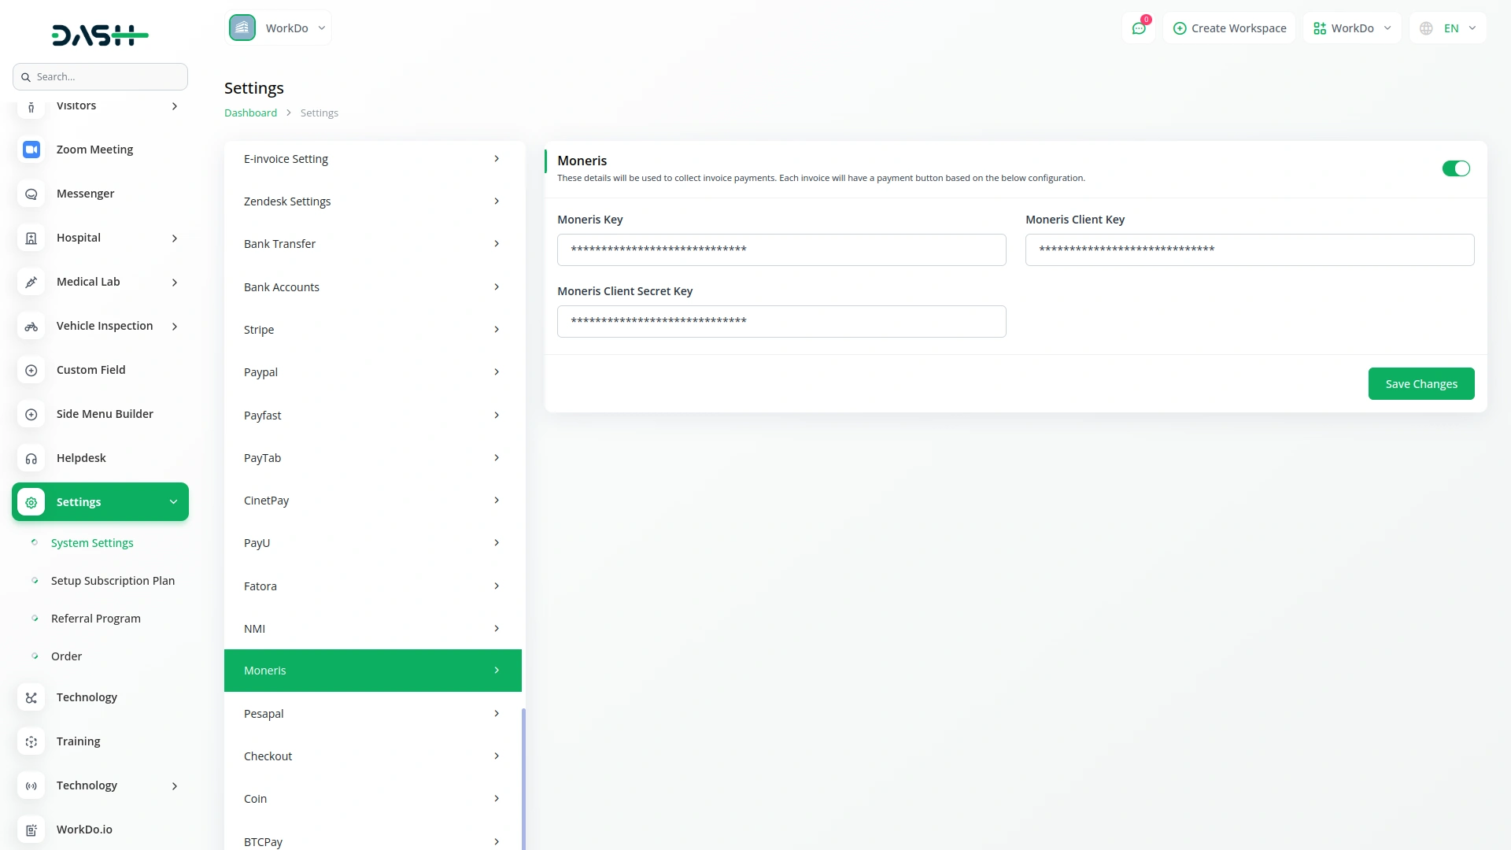The image size is (1511, 850).
Task: Click the Medical Lab pipette icon
Action: [x=31, y=282]
